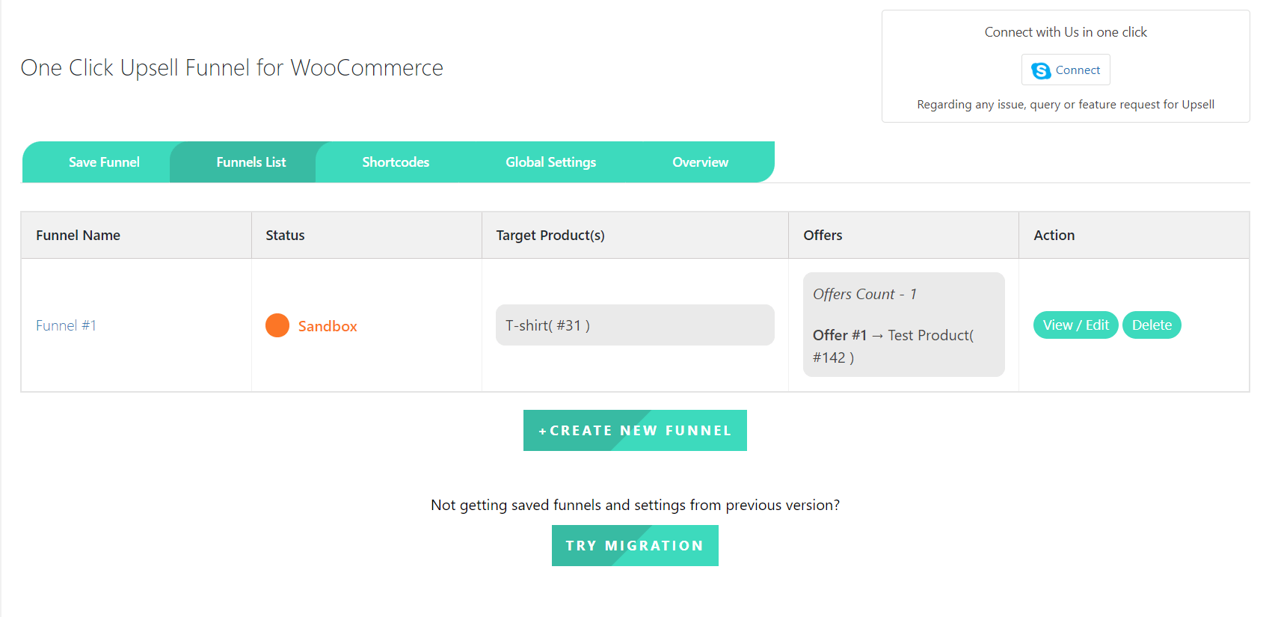
Task: Click the T-shirt( #31 ) target product
Action: (635, 325)
